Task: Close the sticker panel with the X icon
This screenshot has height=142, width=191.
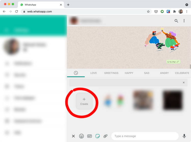Action: (73, 136)
